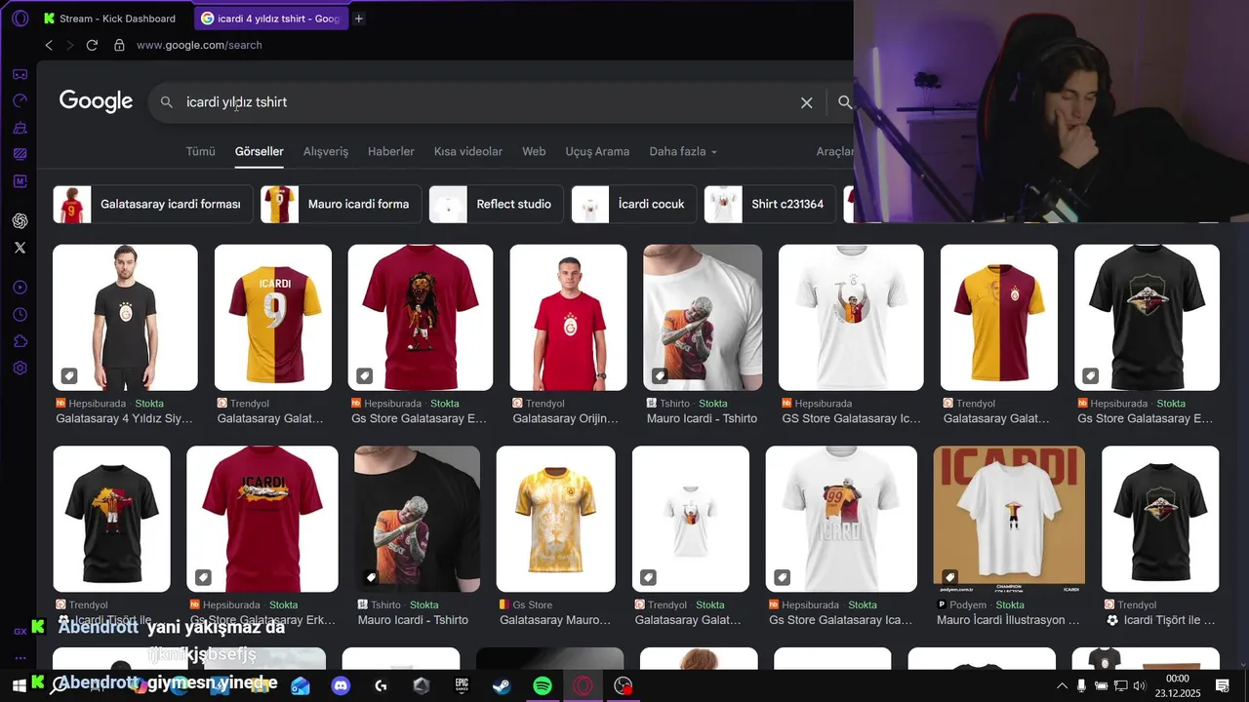Image resolution: width=1249 pixels, height=702 pixels.
Task: Open link Mauro İcardi İllustrasyon…
Action: [1008, 619]
